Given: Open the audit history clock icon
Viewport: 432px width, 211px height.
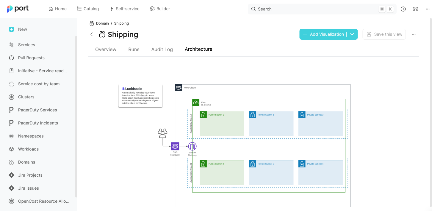Looking at the screenshot, I should coord(403,9).
